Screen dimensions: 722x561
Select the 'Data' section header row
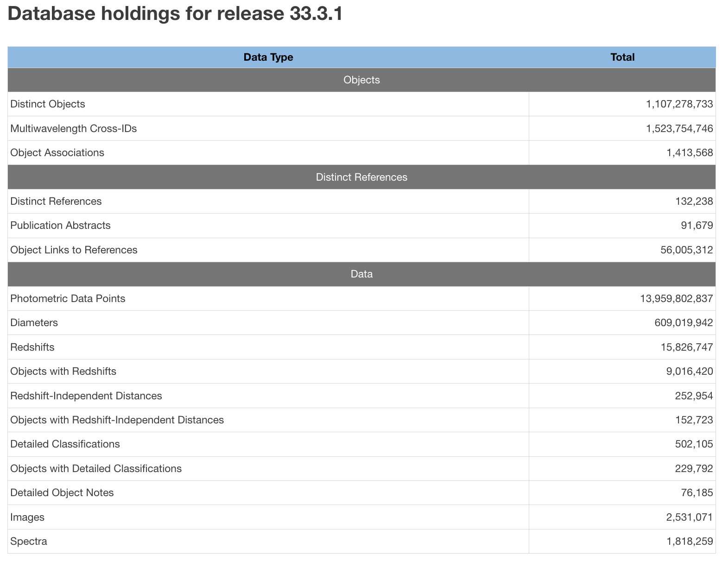pos(361,274)
